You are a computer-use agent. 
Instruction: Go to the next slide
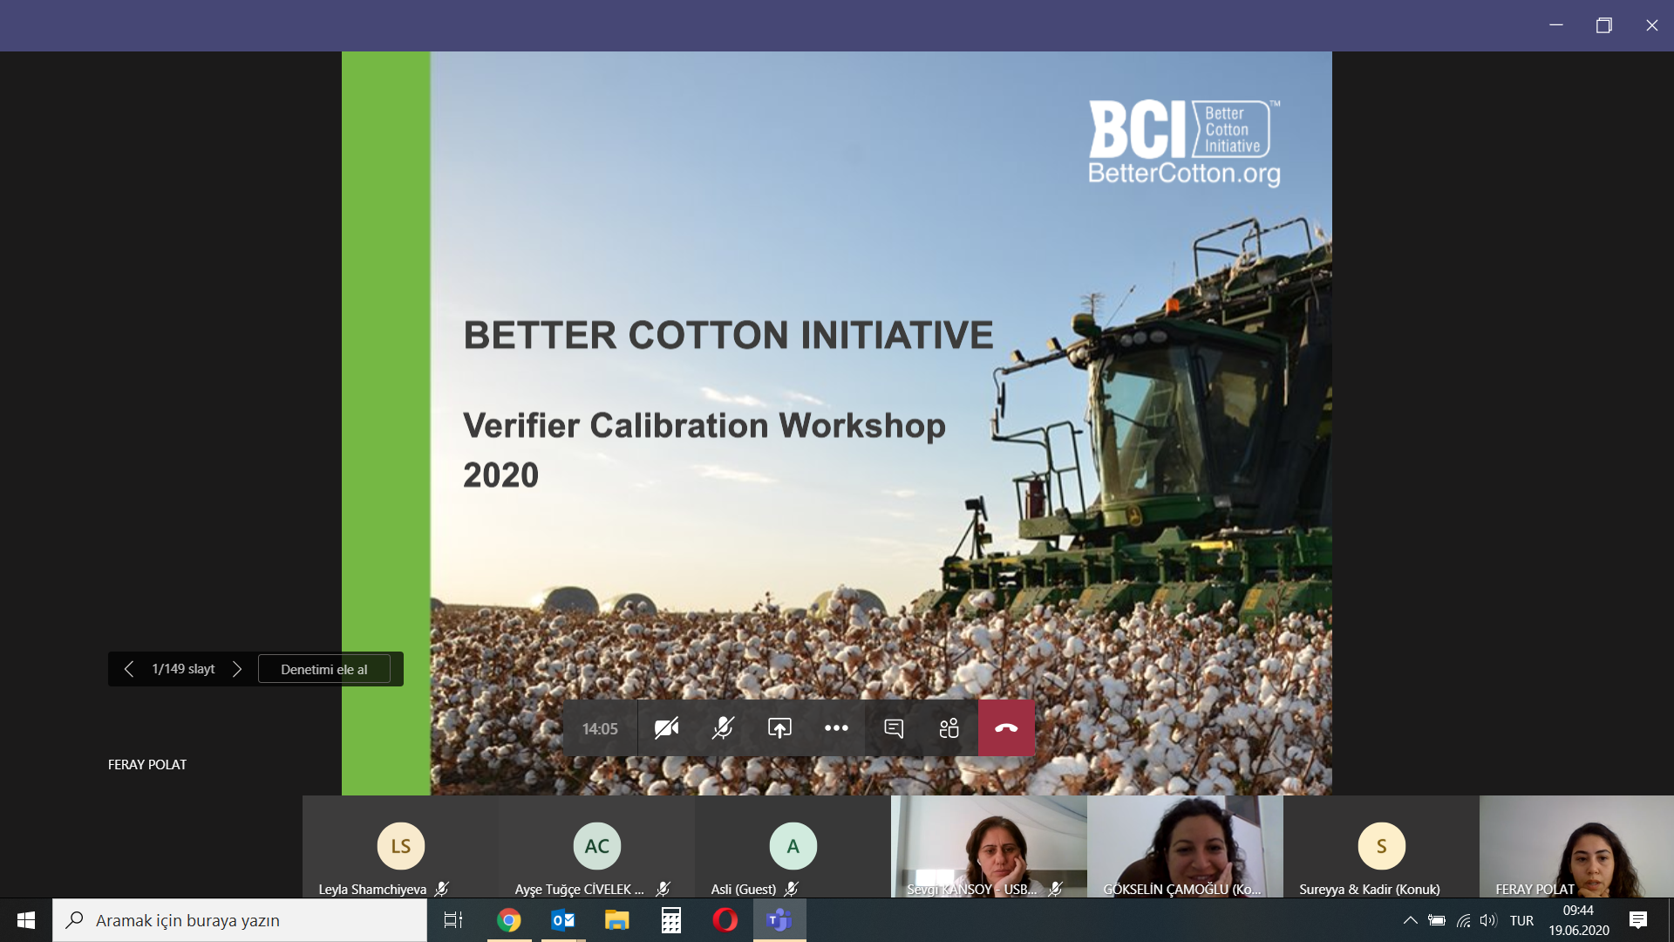coord(237,669)
